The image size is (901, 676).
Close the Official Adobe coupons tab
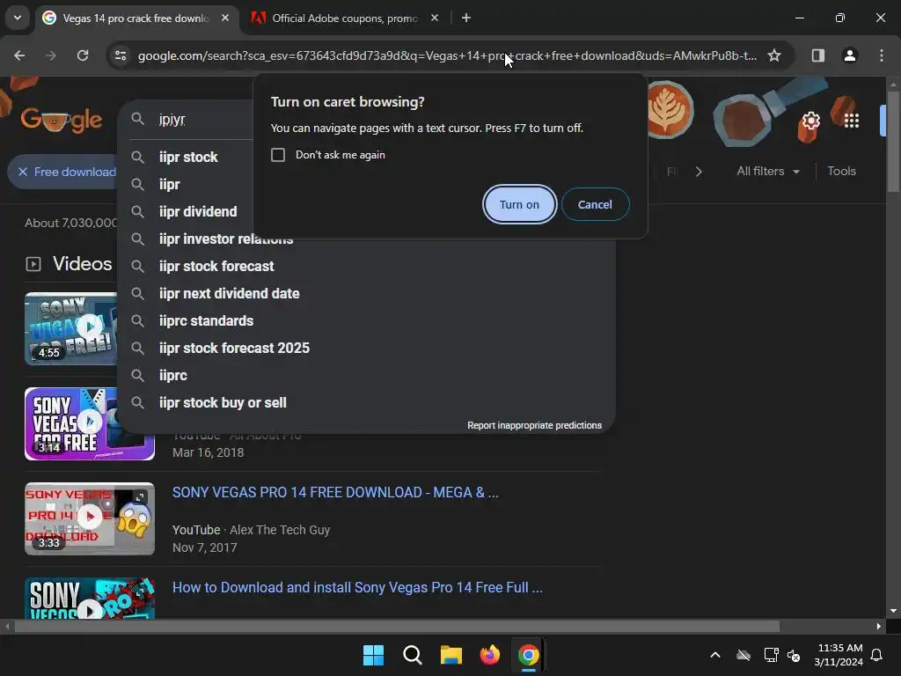(435, 18)
